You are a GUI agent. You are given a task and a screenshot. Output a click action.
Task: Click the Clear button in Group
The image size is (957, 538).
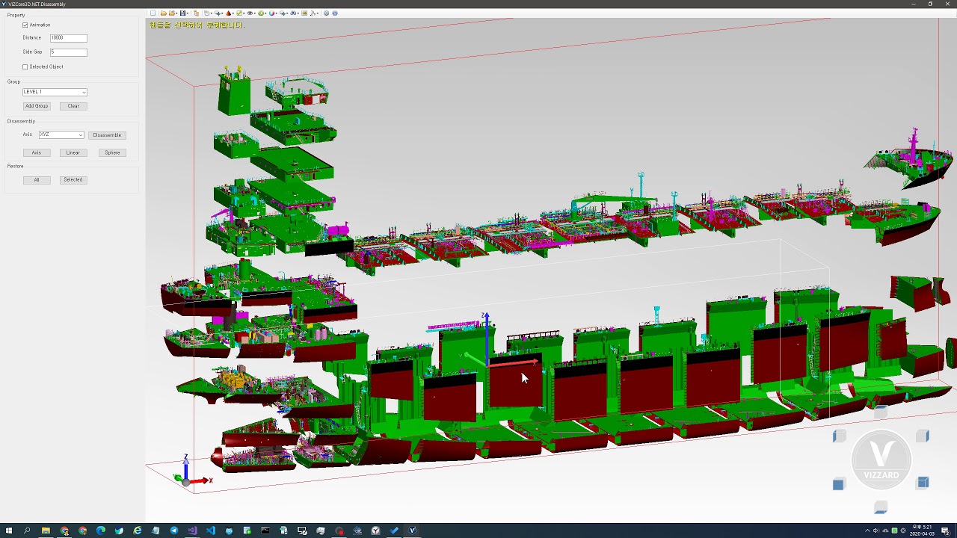[x=73, y=106]
